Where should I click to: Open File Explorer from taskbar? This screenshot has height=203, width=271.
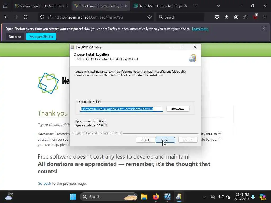click(x=144, y=197)
